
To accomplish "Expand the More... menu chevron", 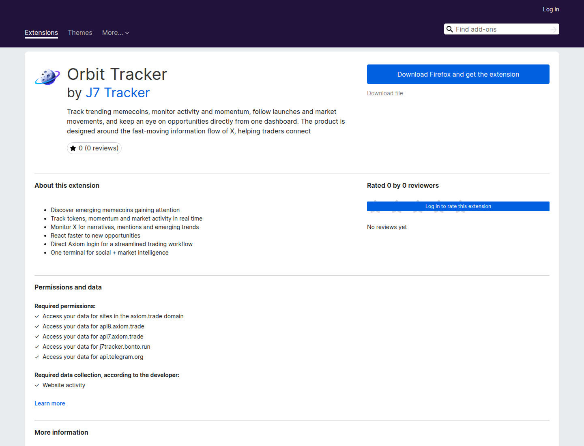I will 127,33.
